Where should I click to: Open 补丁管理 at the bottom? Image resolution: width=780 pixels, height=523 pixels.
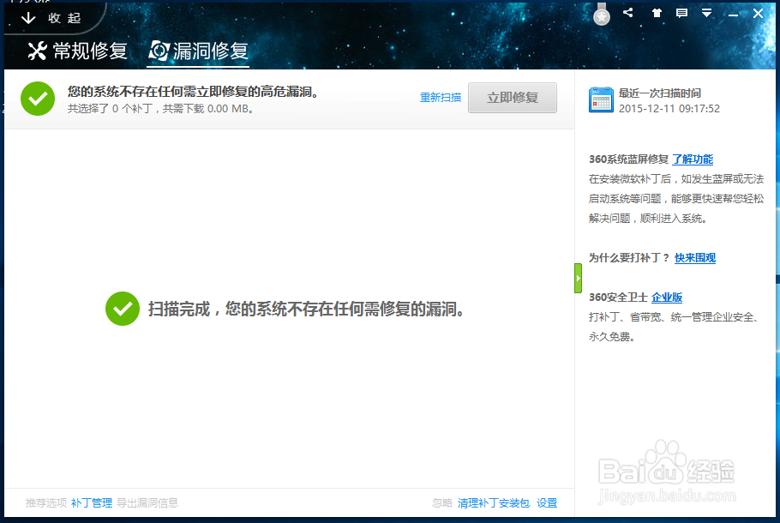(x=92, y=503)
